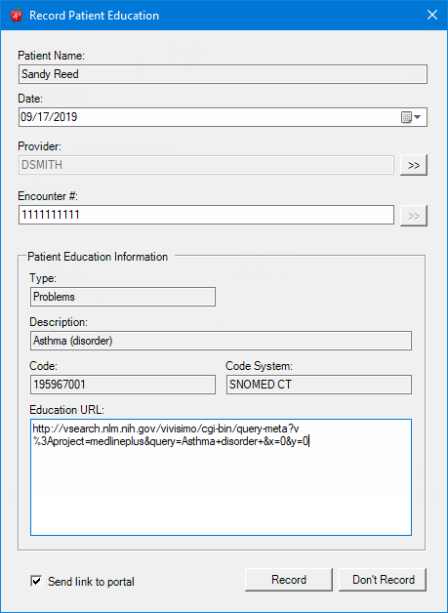Click the Encounter # input with 1111111111
The width and height of the screenshot is (448, 613).
pos(206,215)
